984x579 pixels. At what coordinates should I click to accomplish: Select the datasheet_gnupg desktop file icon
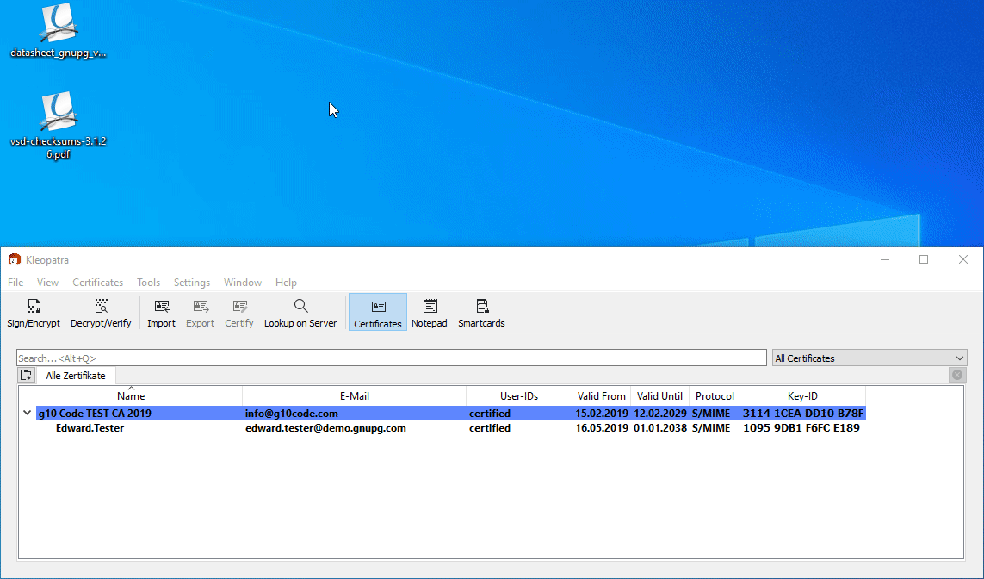[x=59, y=31]
